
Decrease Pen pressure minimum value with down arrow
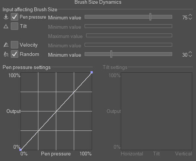(190, 19)
